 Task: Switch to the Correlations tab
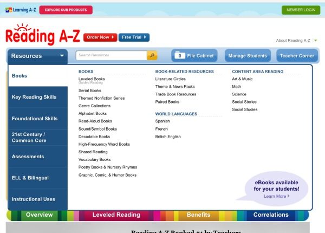tap(271, 215)
